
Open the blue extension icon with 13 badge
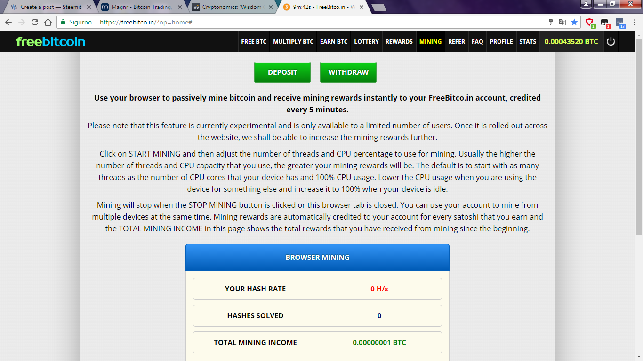pos(620,23)
